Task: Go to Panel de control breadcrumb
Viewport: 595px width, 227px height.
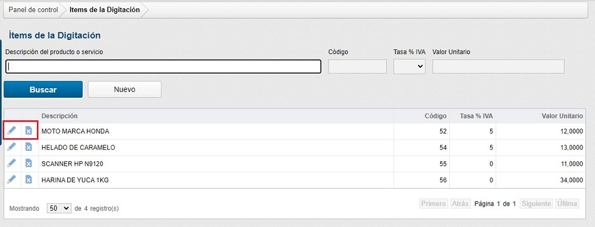Action: (x=33, y=10)
